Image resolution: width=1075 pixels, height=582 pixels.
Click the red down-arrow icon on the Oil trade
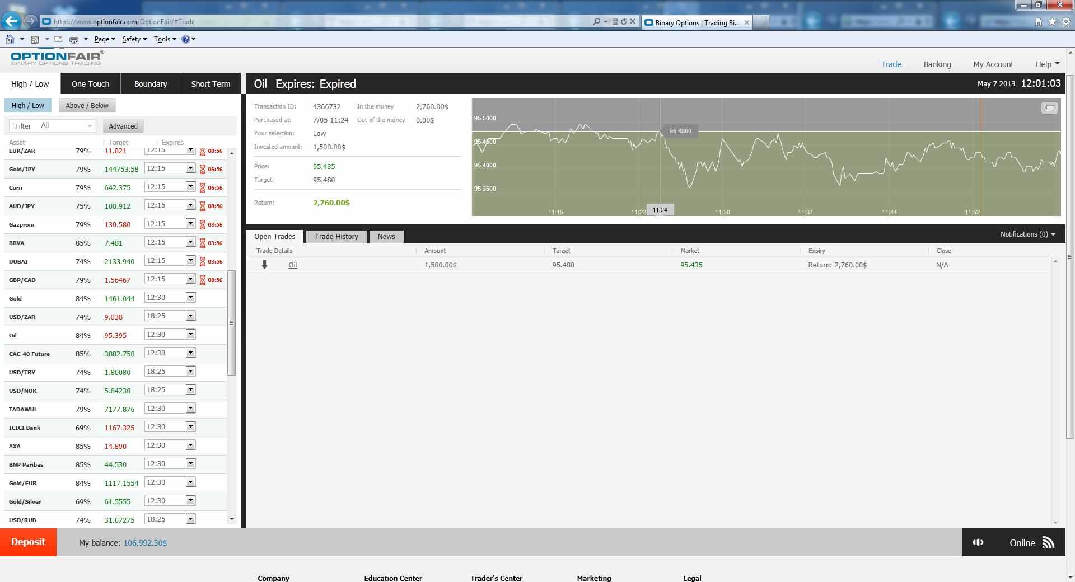point(265,265)
